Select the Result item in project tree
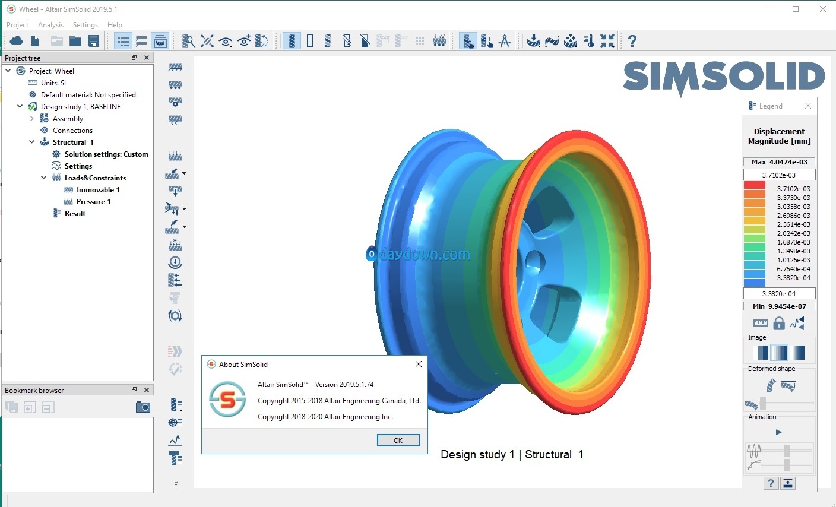Viewport: 836px width, 507px height. pos(75,213)
